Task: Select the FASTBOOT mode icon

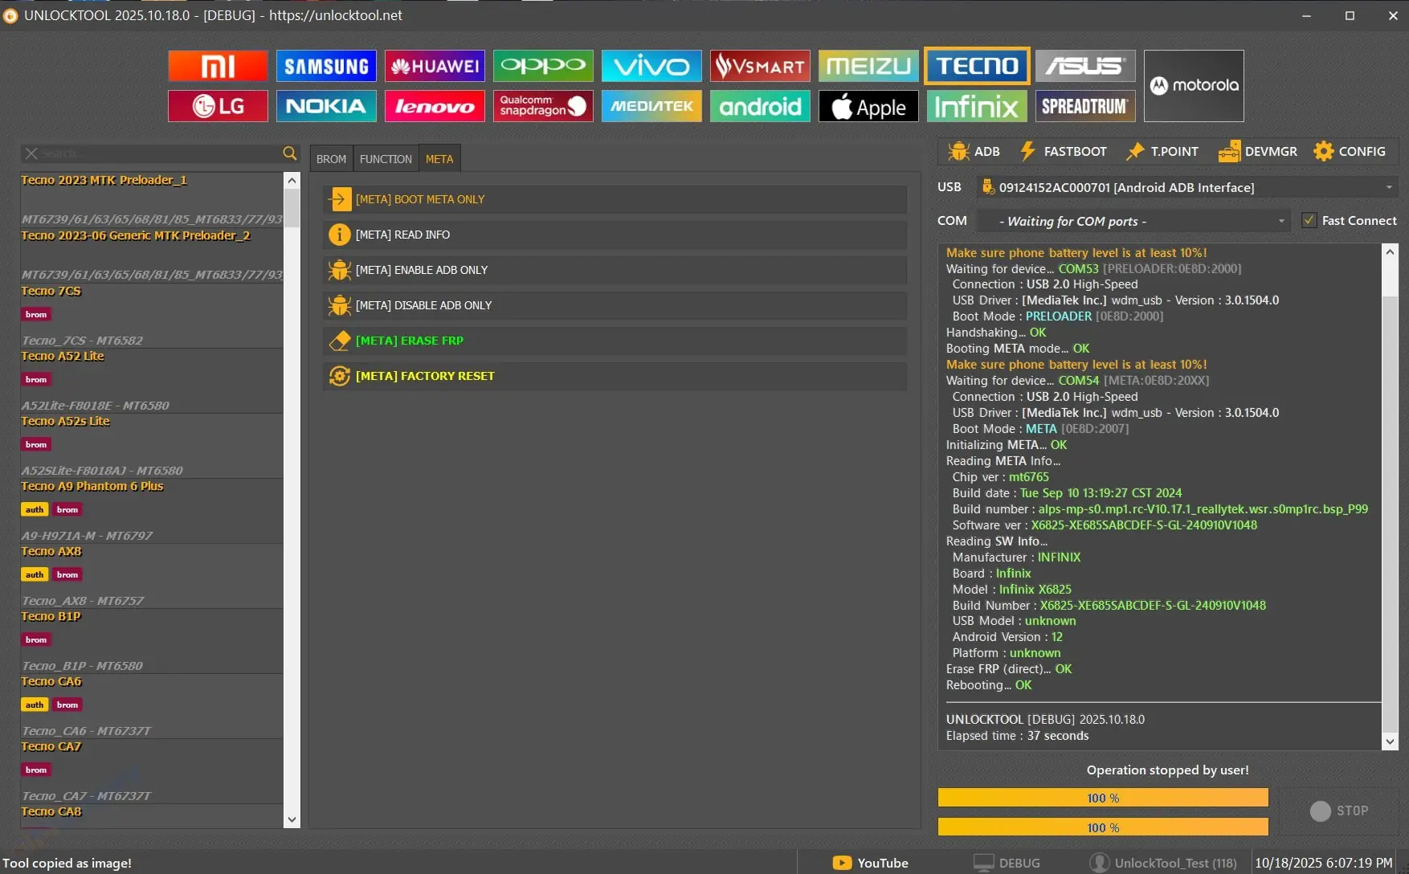Action: point(1062,151)
